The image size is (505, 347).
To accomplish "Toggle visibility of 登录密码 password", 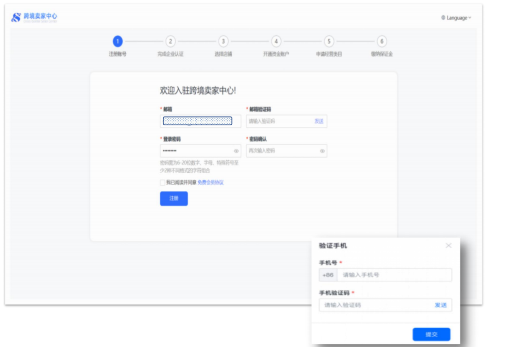I will 236,151.
